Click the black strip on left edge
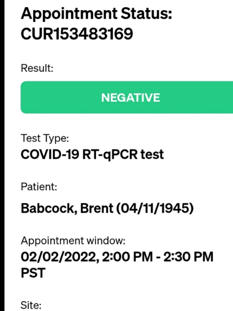 pyautogui.click(x=2, y=155)
